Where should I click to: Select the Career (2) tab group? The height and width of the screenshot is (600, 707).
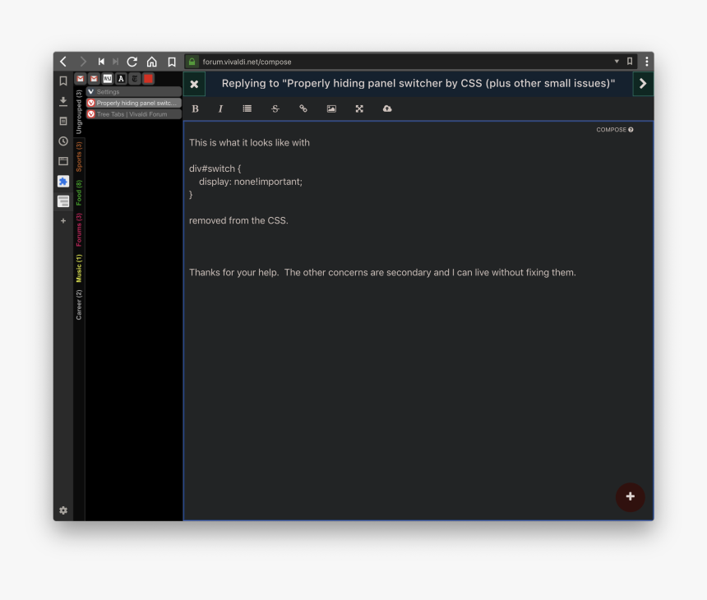[x=79, y=305]
